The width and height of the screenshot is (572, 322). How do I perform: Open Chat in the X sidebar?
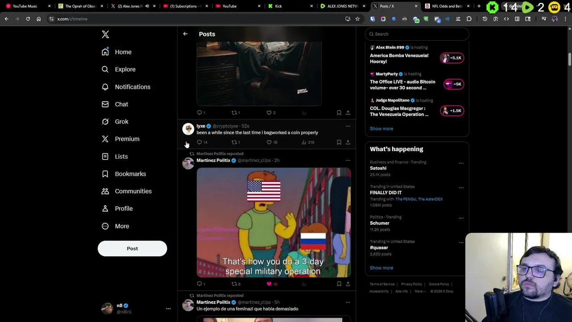(x=115, y=104)
